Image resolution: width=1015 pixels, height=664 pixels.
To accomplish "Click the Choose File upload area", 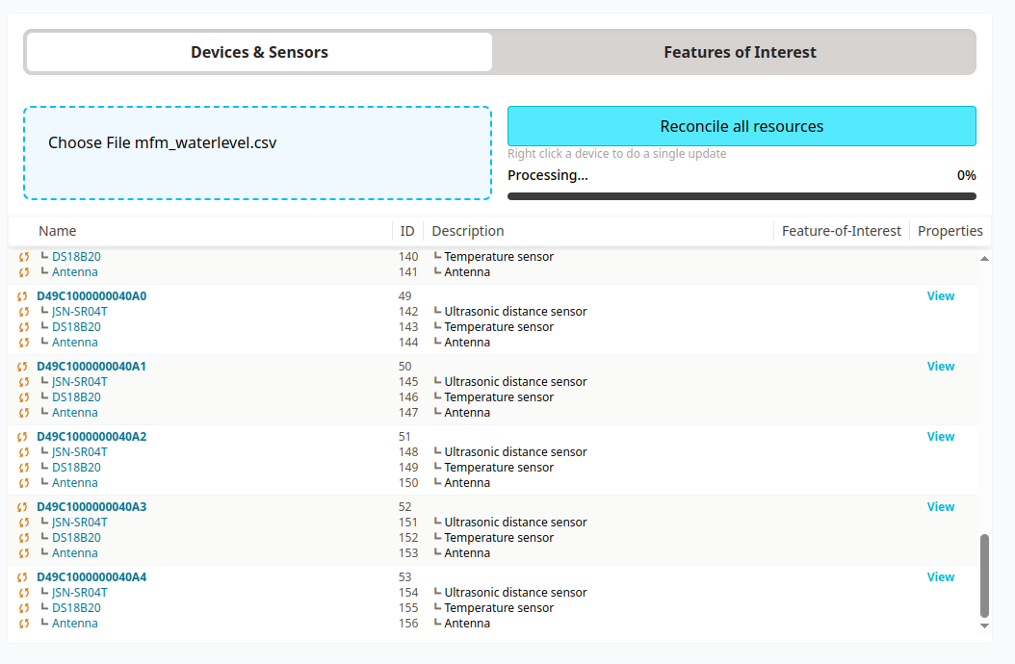I will [x=257, y=153].
